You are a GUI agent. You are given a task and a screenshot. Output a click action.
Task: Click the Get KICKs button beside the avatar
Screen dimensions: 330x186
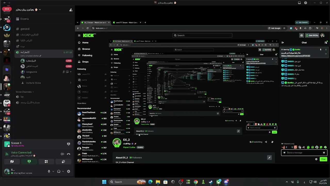[x=312, y=35]
